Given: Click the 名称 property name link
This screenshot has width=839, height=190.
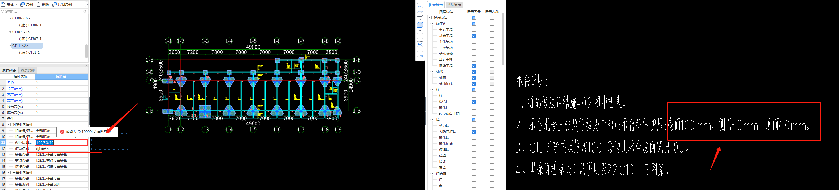Looking at the screenshot, I should (x=11, y=83).
